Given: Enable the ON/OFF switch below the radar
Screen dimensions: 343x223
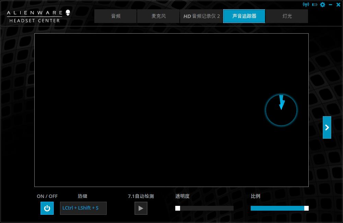Looking at the screenshot, I should pos(47,208).
